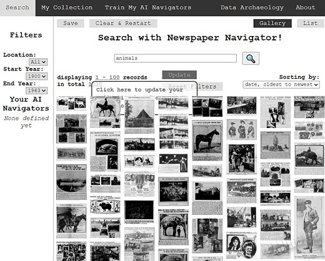The image size is (325, 261).
Task: Click the Update button
Action: coord(179,75)
